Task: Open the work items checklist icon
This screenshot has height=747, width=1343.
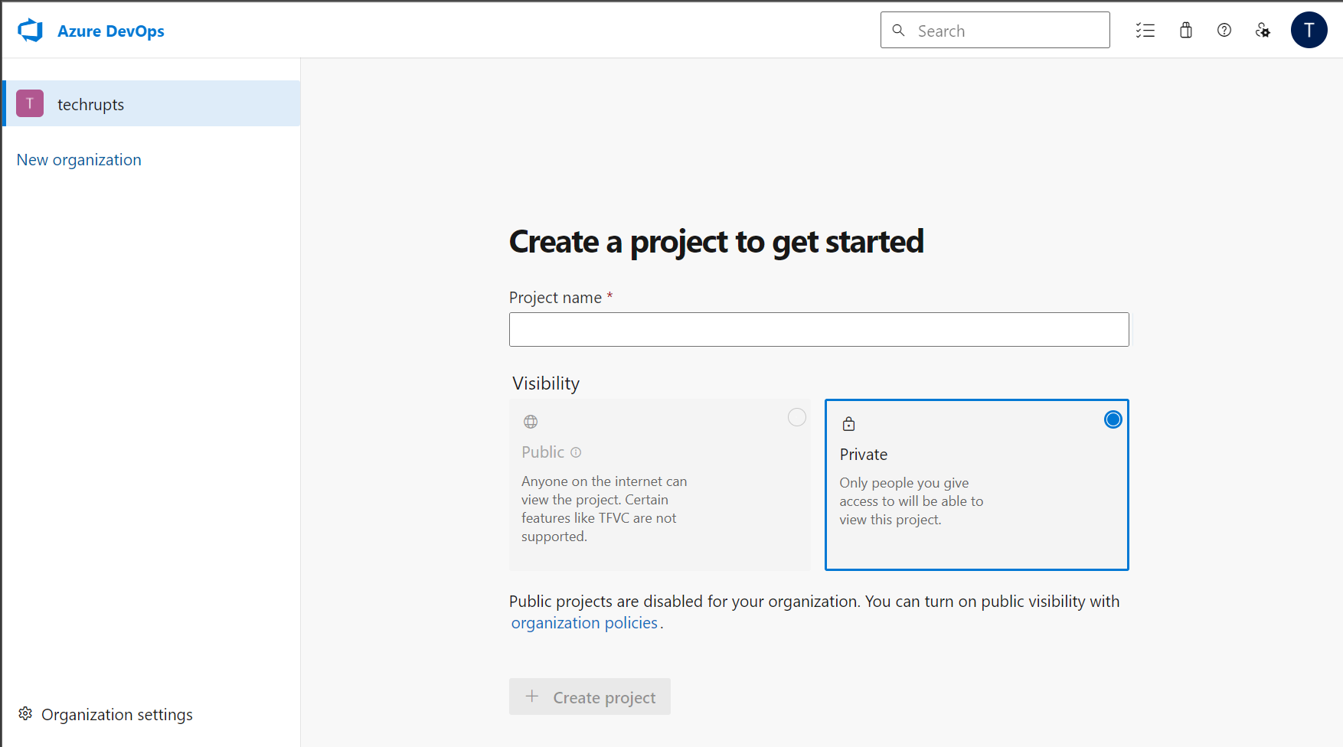Action: pos(1145,31)
